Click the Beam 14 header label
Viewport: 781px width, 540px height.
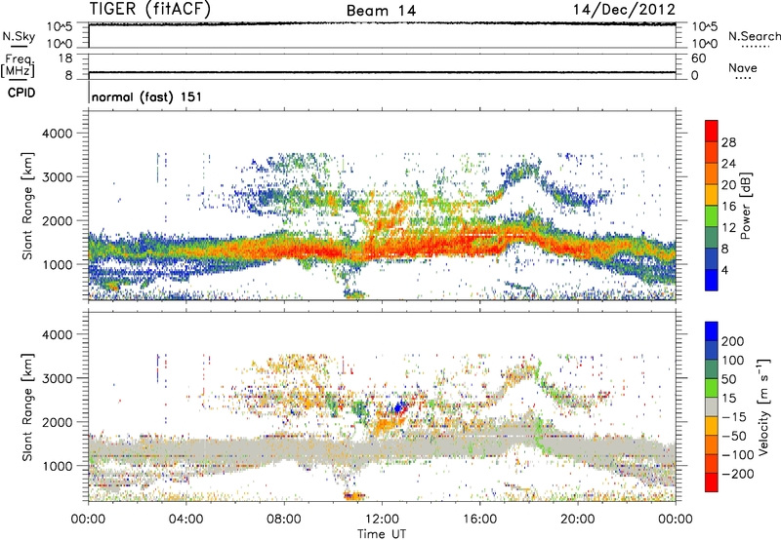click(x=381, y=11)
